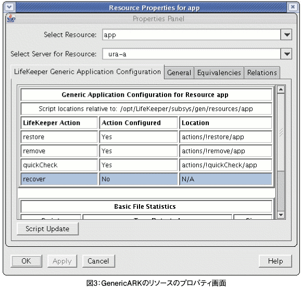Click the Yes cell for quickCheck
The width and height of the screenshot is (302, 289).
[x=139, y=165]
